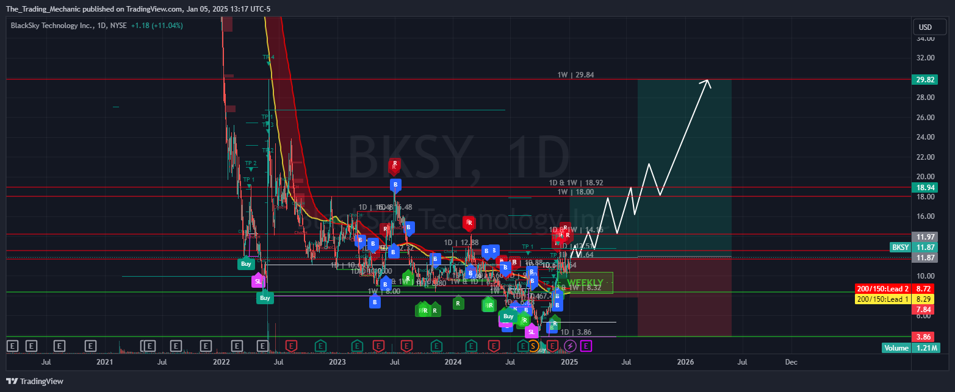Click the 24.00 value on the price scale
This screenshot has width=955, height=392.
coord(925,137)
